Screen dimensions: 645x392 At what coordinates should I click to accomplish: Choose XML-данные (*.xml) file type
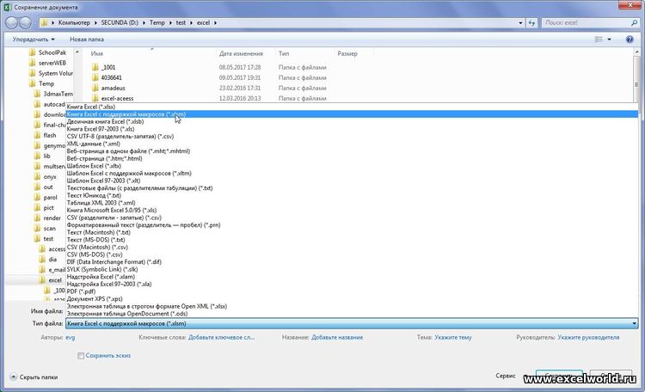pyautogui.click(x=352, y=144)
